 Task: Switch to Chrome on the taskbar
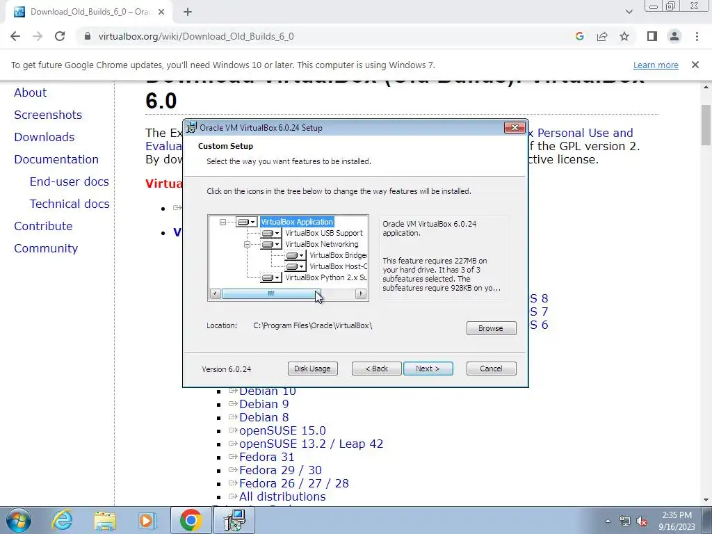pyautogui.click(x=191, y=520)
